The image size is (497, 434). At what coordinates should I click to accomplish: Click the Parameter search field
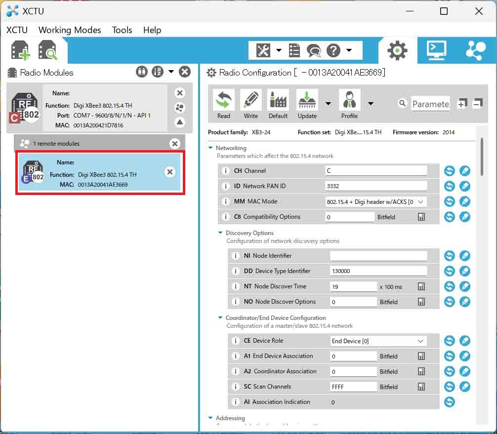430,104
